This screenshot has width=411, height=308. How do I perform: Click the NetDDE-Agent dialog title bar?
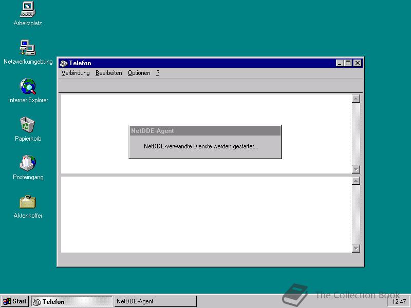tap(205, 131)
